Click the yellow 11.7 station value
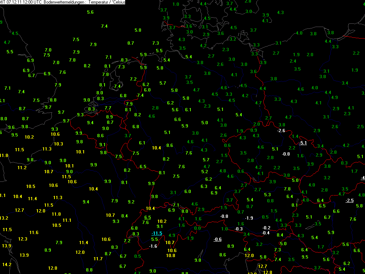 [98, 259]
